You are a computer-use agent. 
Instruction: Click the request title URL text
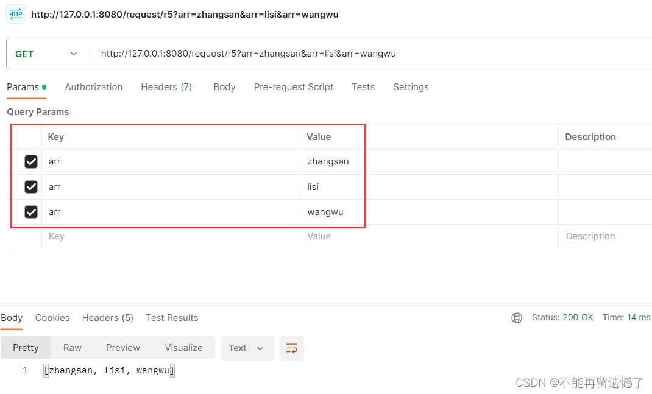pos(185,15)
